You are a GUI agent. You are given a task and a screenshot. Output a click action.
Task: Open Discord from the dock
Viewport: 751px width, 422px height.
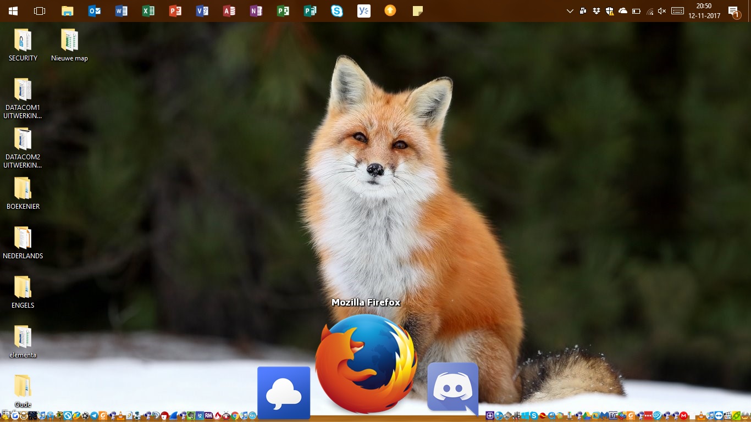[452, 388]
